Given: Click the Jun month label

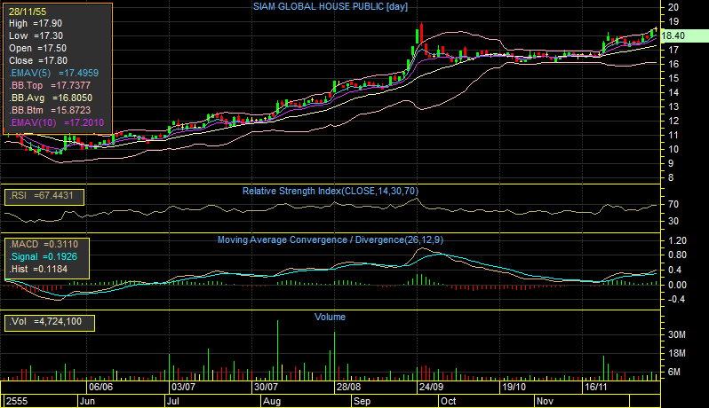Looking at the screenshot, I should point(87,401).
